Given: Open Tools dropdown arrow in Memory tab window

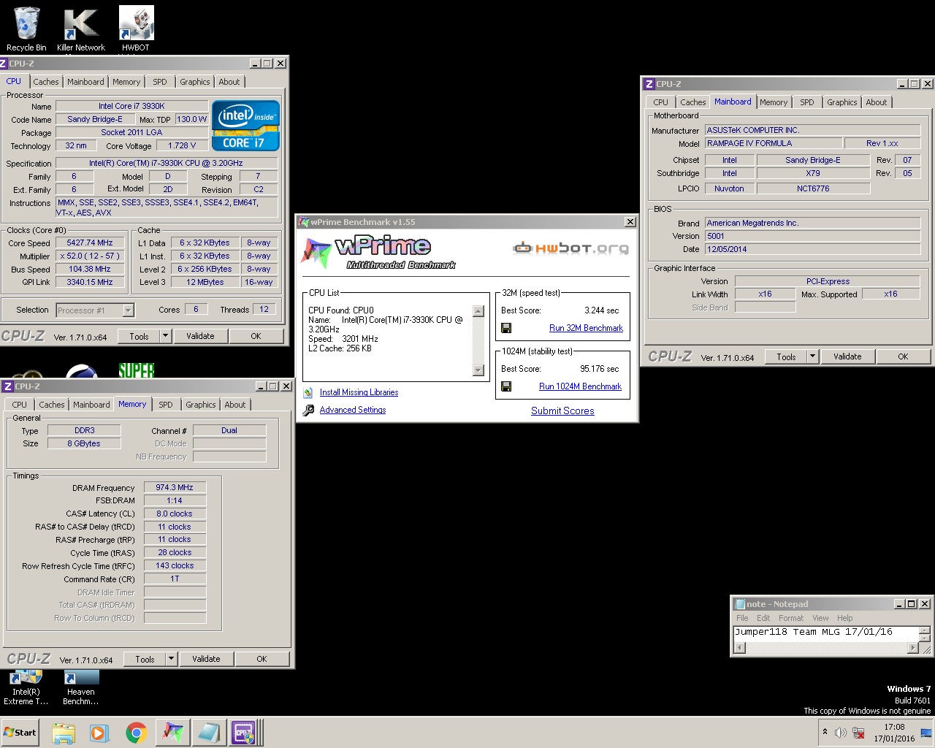Looking at the screenshot, I should click(x=171, y=659).
